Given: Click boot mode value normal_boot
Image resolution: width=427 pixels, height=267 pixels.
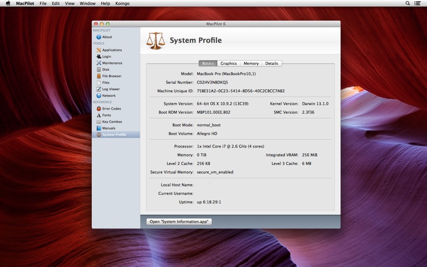Looking at the screenshot, I should [x=209, y=125].
